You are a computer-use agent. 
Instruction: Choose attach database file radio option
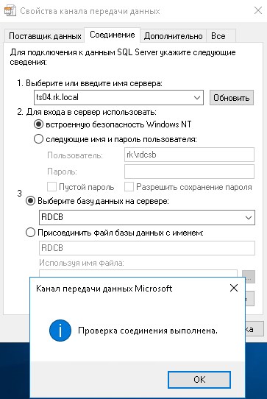click(x=30, y=233)
